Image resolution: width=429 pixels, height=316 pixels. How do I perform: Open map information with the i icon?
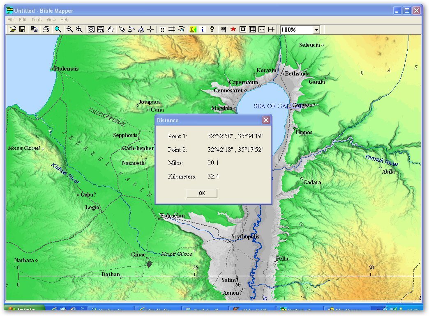[203, 29]
